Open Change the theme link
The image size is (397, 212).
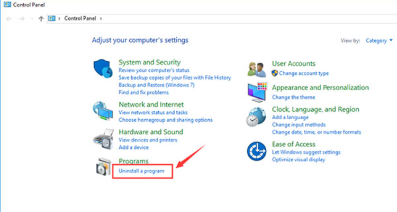[x=293, y=97]
